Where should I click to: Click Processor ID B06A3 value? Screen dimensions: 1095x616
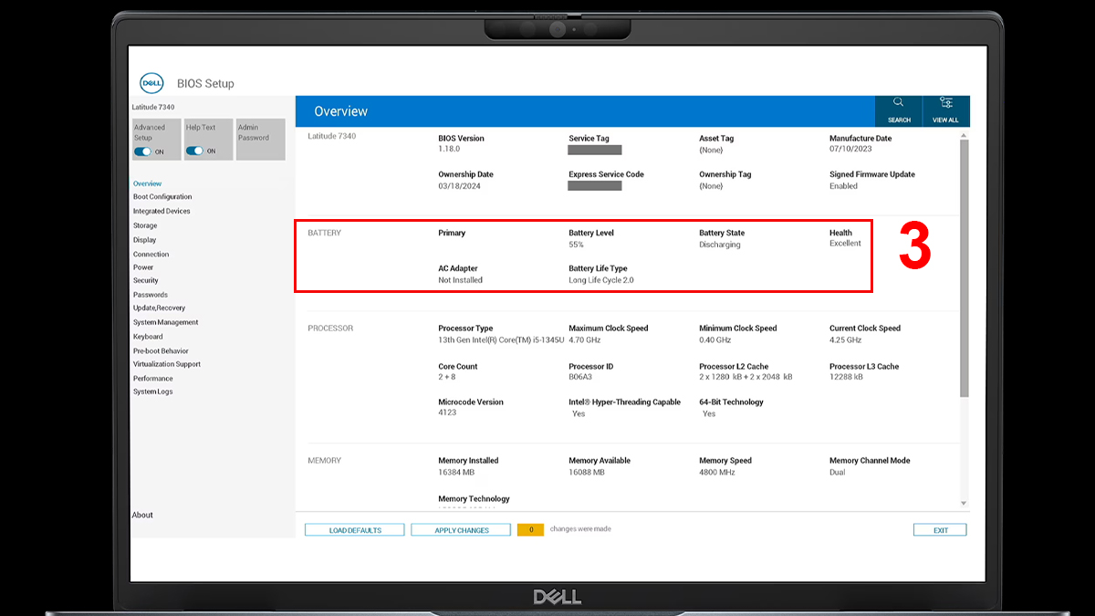coord(579,377)
